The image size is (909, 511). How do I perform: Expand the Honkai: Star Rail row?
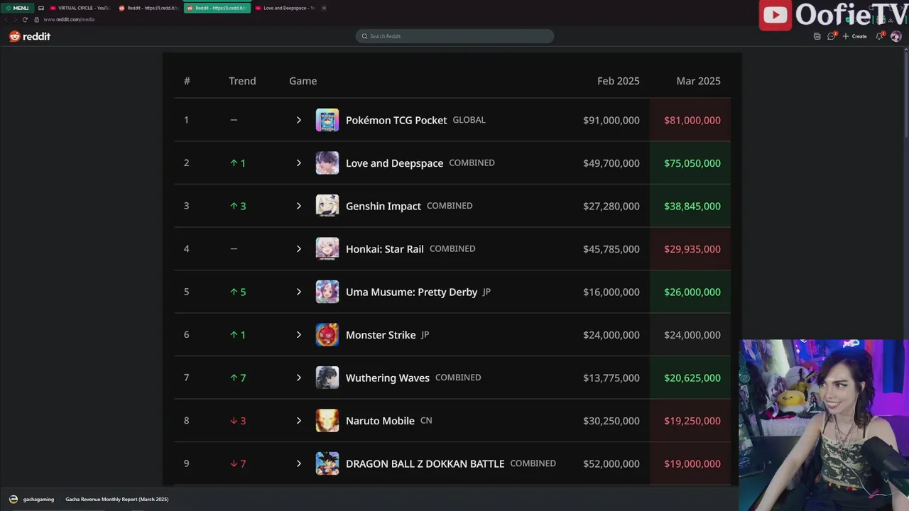[299, 249]
